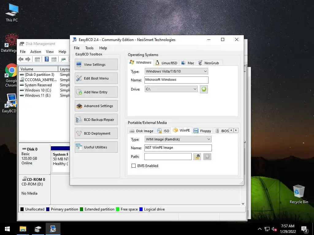Click Disk Management show console tree icon
This screenshot has width=314, height=235.
[x=37, y=59]
